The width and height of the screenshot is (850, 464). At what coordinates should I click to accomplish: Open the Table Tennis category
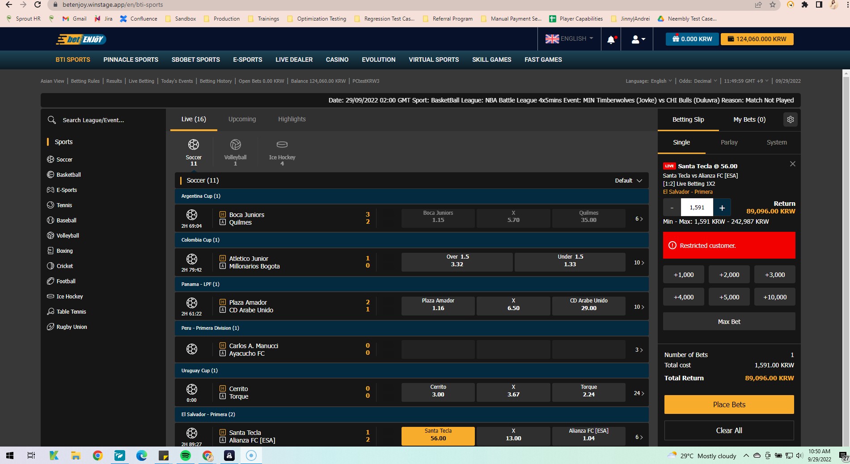[x=71, y=311]
